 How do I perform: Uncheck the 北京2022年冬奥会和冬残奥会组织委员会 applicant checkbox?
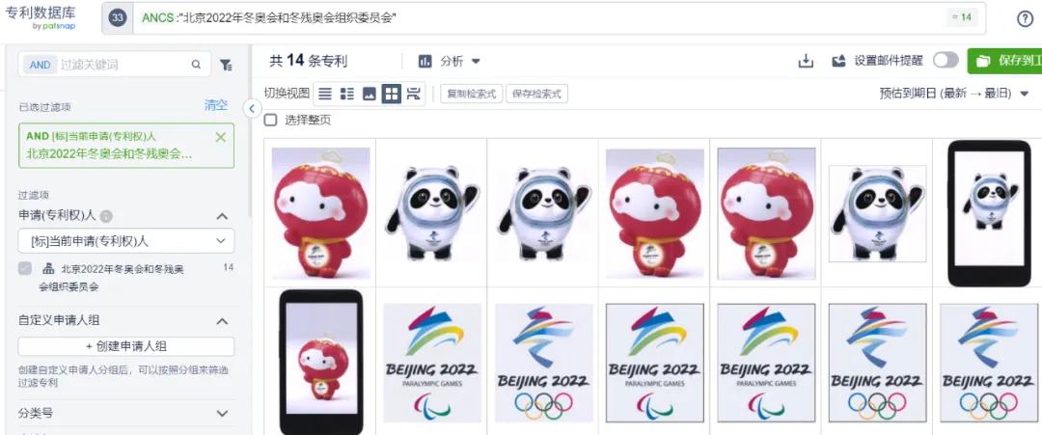[24, 268]
